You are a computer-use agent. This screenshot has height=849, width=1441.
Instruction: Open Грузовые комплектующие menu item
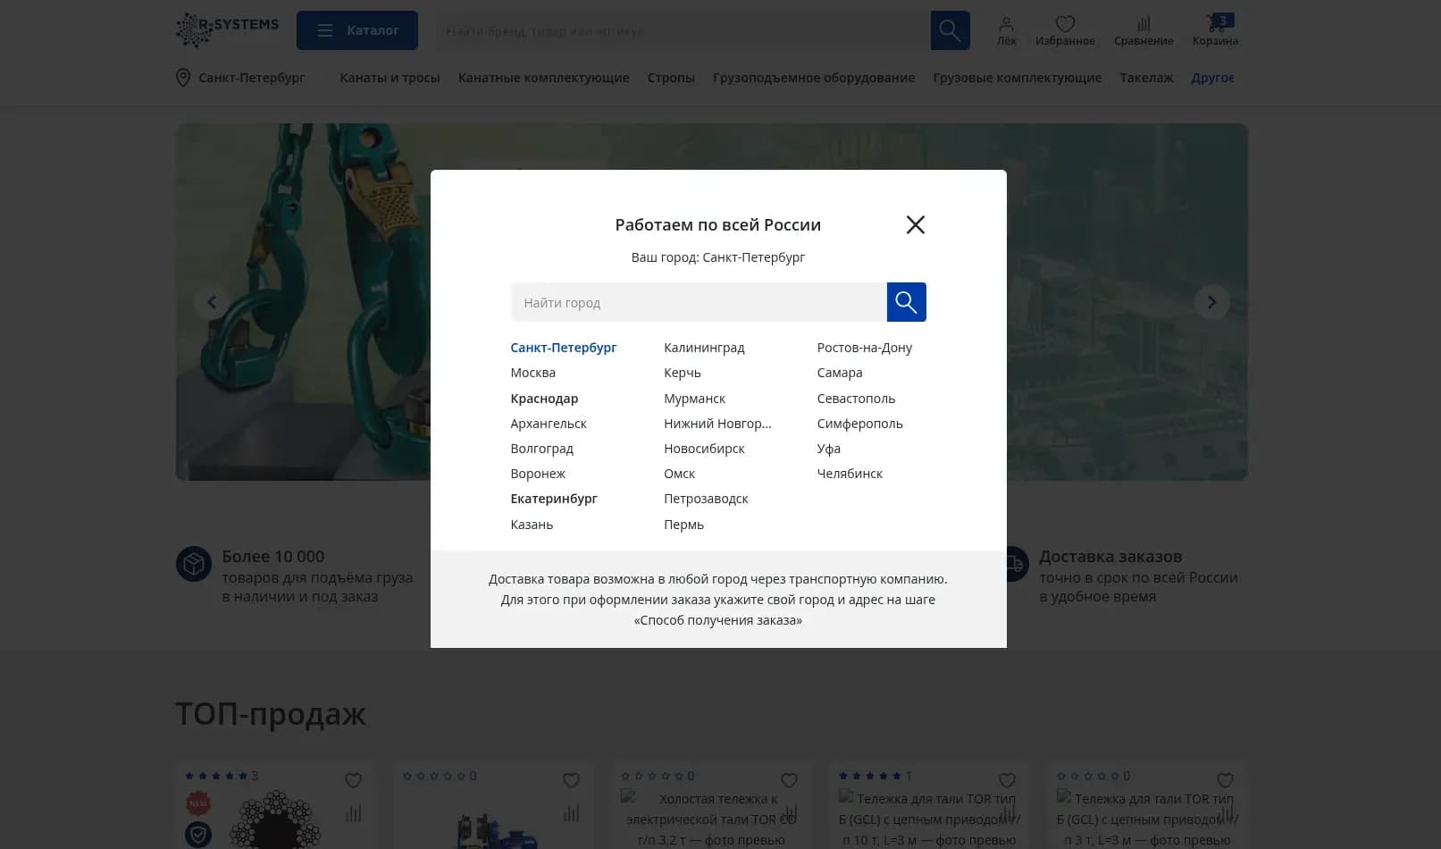pos(1018,78)
